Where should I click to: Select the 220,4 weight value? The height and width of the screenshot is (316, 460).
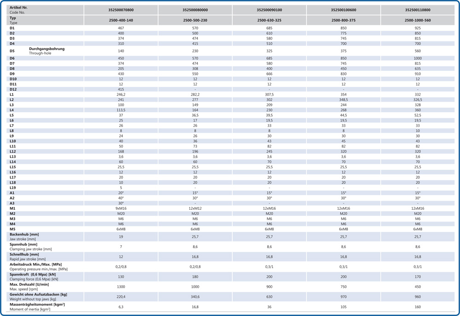121,297
